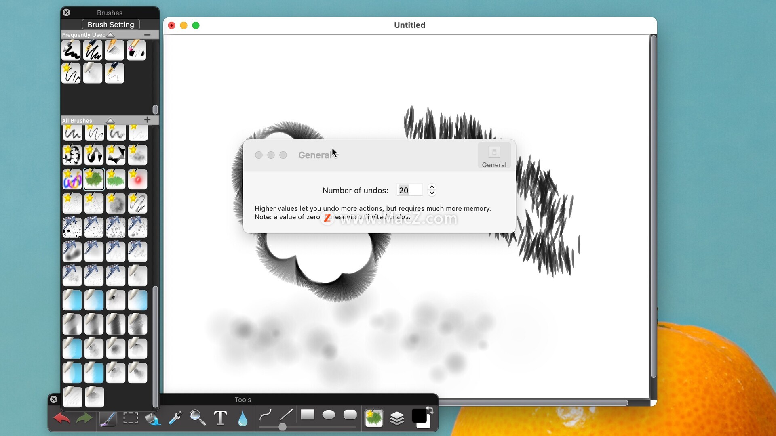Viewport: 776px width, 436px height.
Task: Choose the paintbrush squiggle in Frequently Used
Action: [71, 50]
